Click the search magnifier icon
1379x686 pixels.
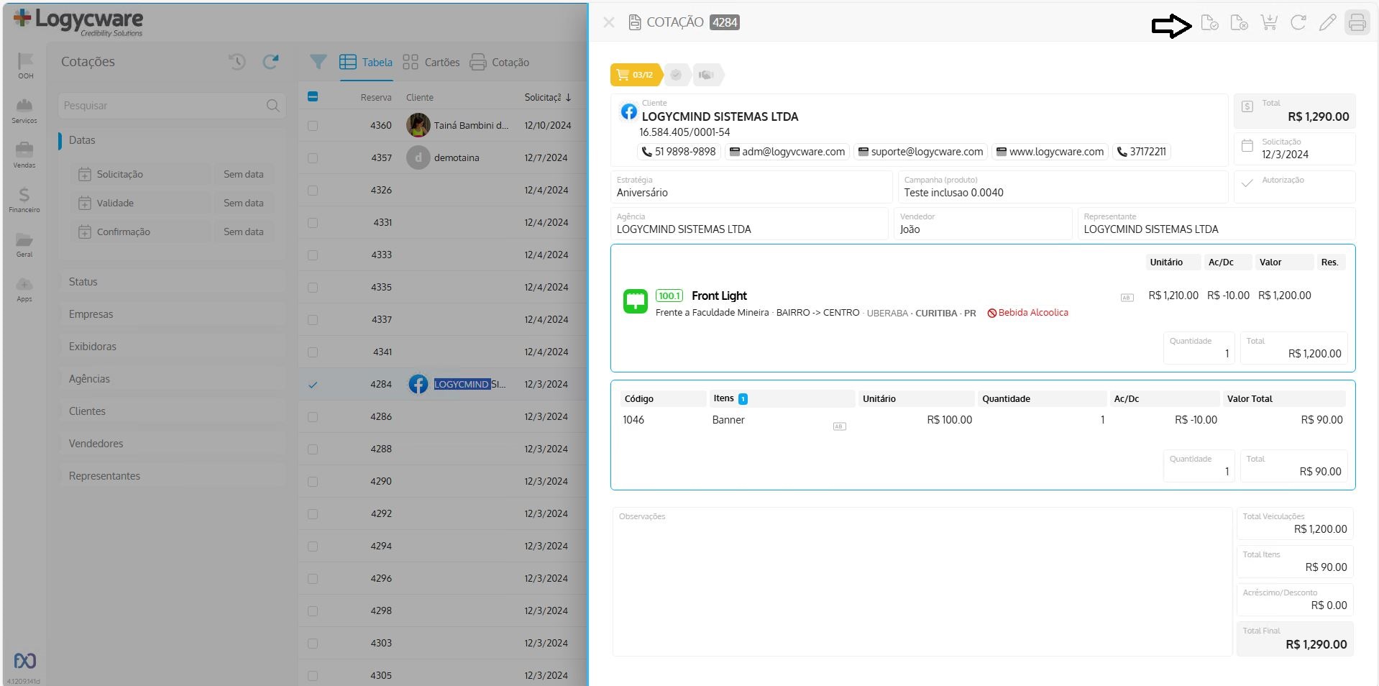tap(272, 106)
